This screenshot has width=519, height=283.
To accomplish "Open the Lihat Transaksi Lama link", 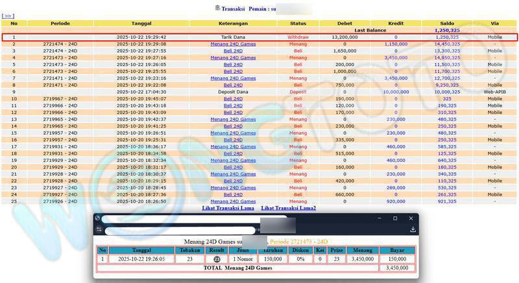I will [x=228, y=208].
